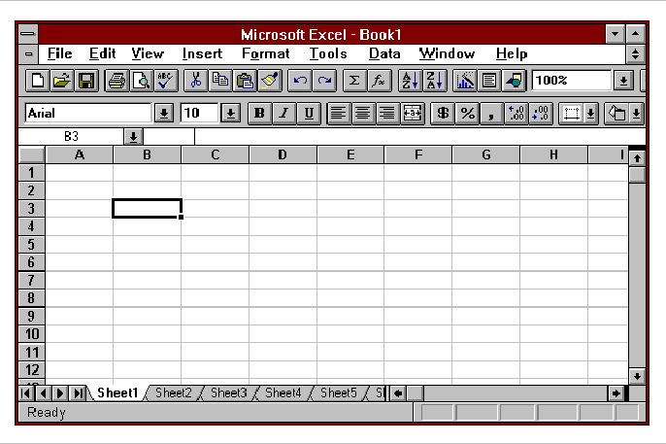Screen dimensions: 666x444
Task: Align cell contents right
Action: [387, 114]
